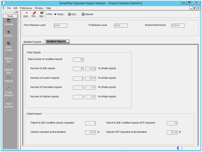Open the Window menu
The width and height of the screenshot is (202, 152).
click(x=39, y=8)
